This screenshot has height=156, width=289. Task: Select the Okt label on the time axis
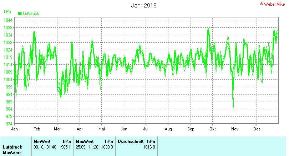point(213,129)
